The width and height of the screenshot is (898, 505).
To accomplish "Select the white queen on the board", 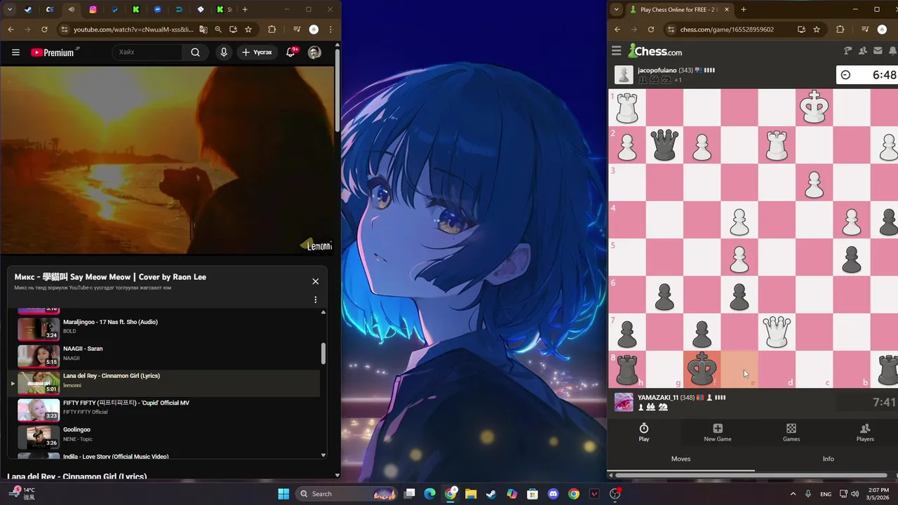I will click(776, 332).
